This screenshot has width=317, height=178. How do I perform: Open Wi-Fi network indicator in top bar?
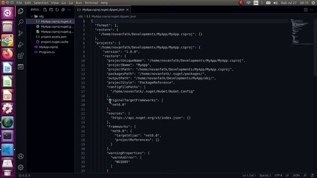(249, 3)
